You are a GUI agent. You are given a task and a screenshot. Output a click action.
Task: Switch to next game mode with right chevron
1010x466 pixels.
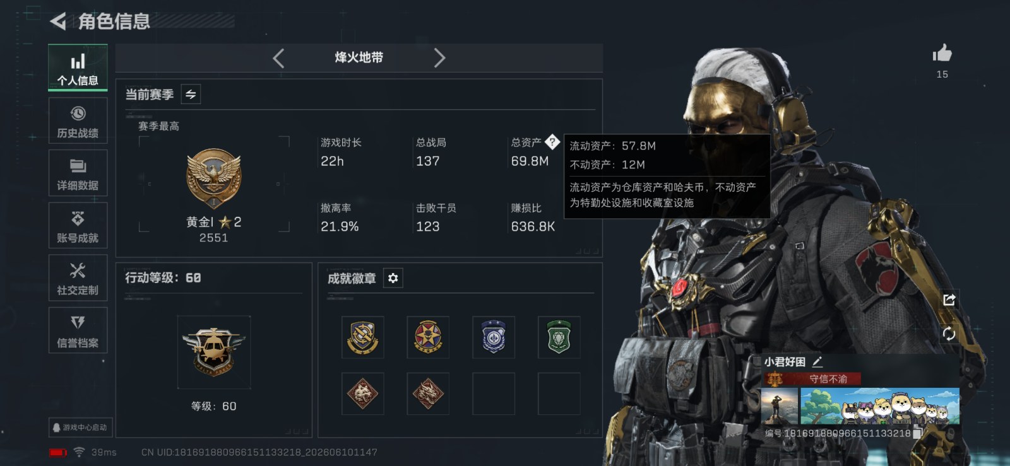click(439, 58)
